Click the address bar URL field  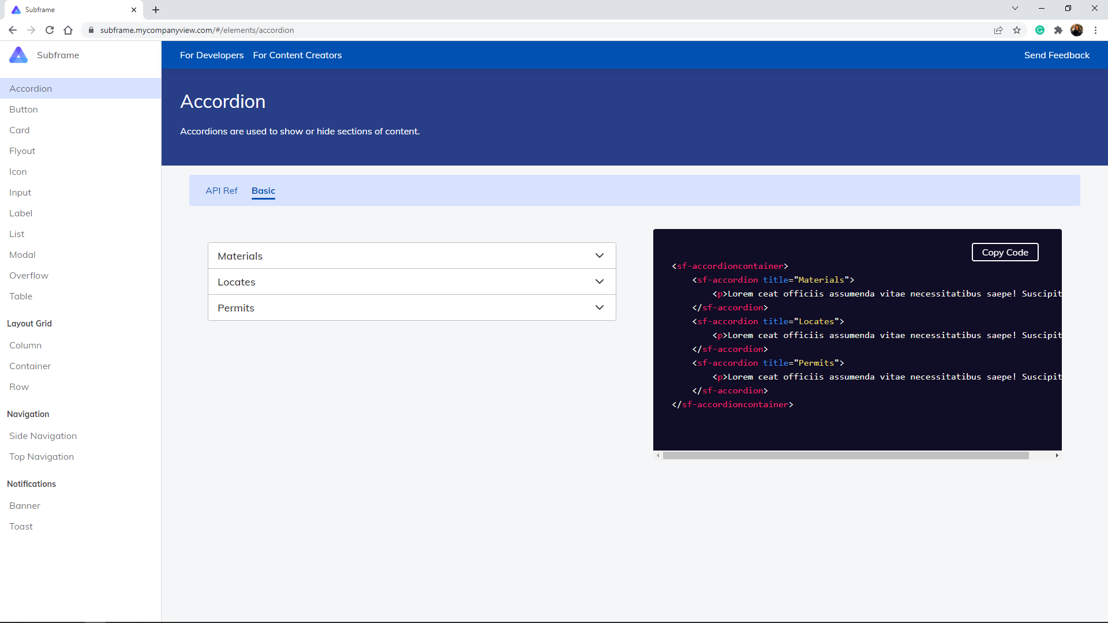(537, 30)
